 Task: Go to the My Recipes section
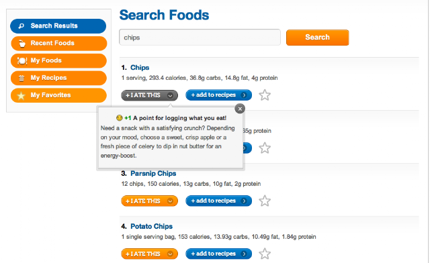point(58,78)
